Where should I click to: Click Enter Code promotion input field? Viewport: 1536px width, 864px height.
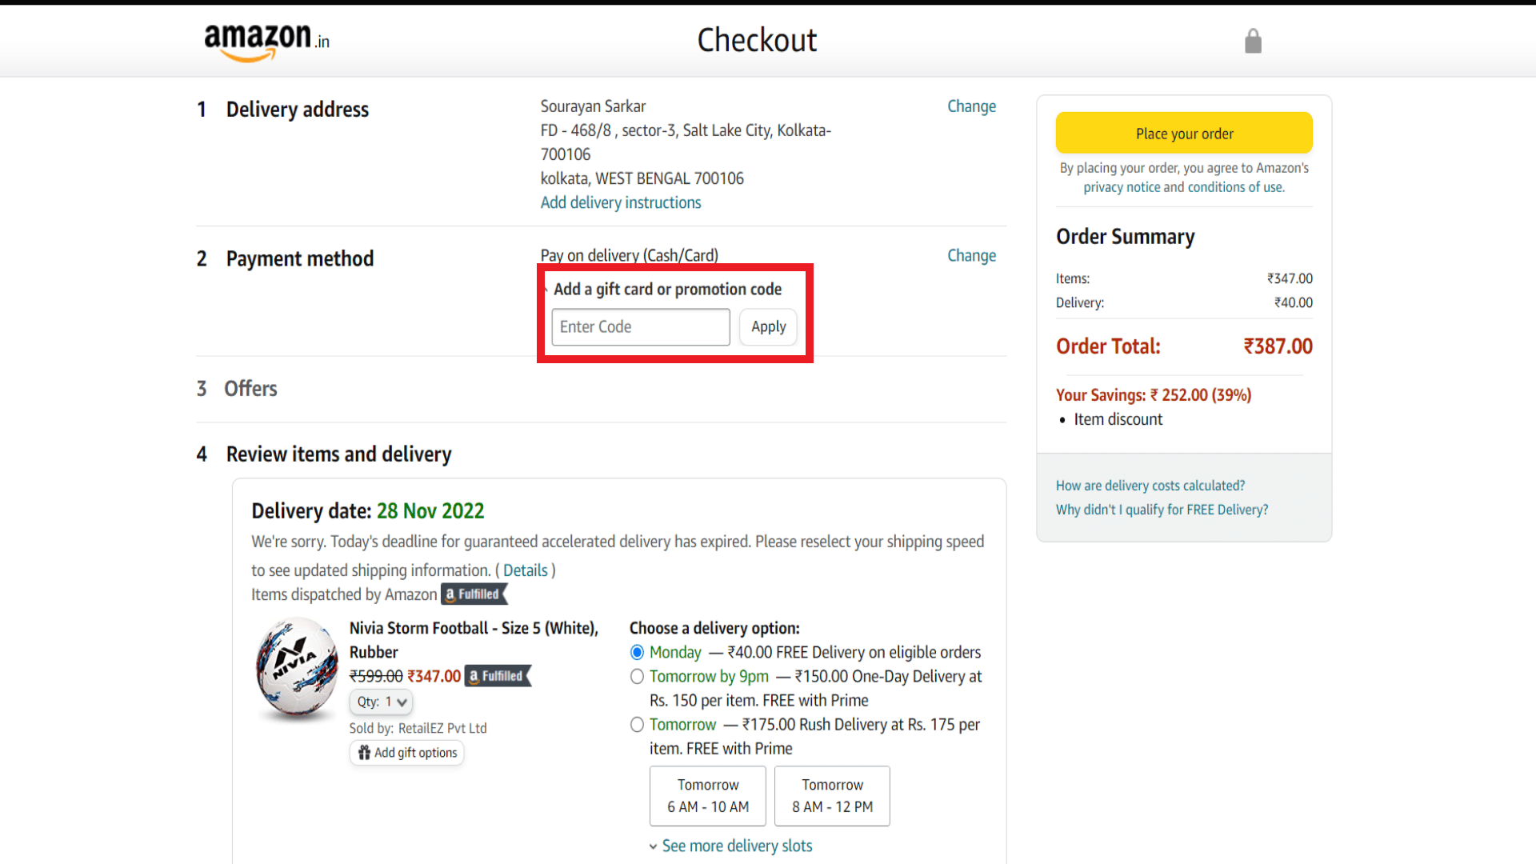(x=640, y=326)
